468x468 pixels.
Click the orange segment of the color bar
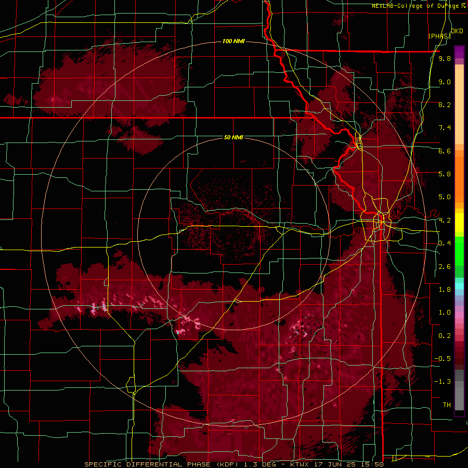[459, 179]
